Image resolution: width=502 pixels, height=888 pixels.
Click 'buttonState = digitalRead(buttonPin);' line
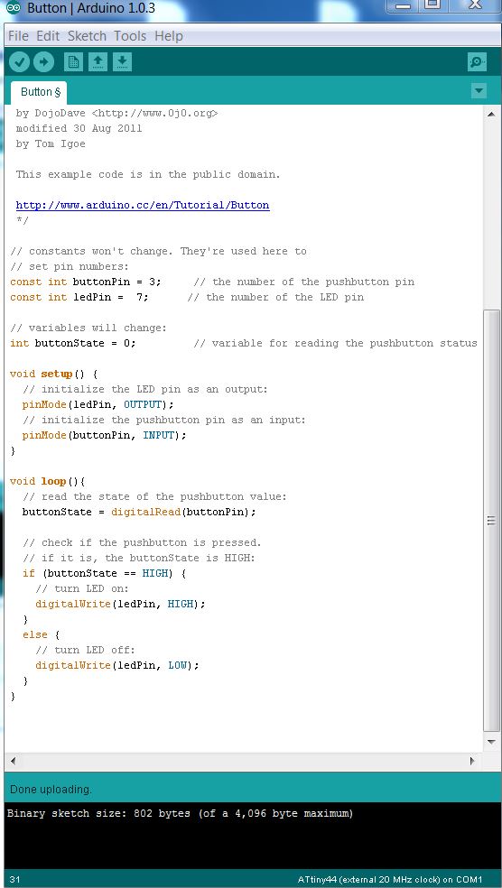point(139,512)
